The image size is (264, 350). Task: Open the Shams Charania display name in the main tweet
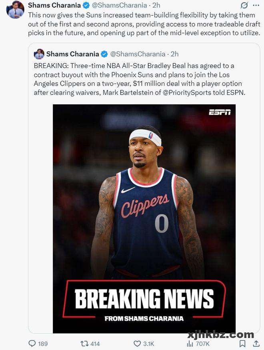point(54,5)
